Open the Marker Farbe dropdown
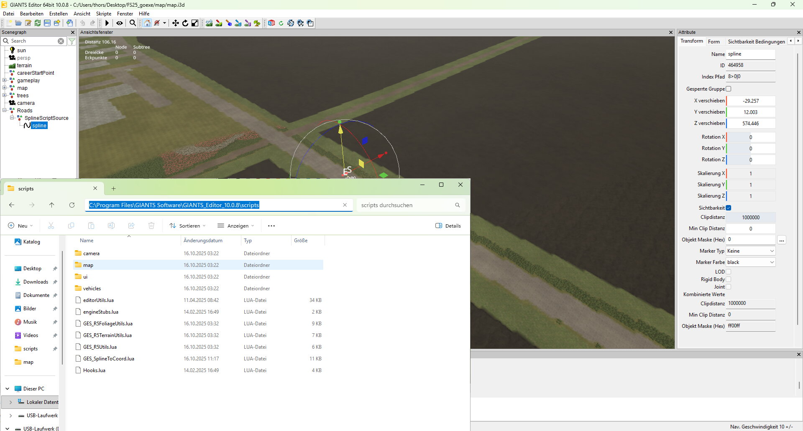Screen dimensions: 803x431 [x=751, y=262]
